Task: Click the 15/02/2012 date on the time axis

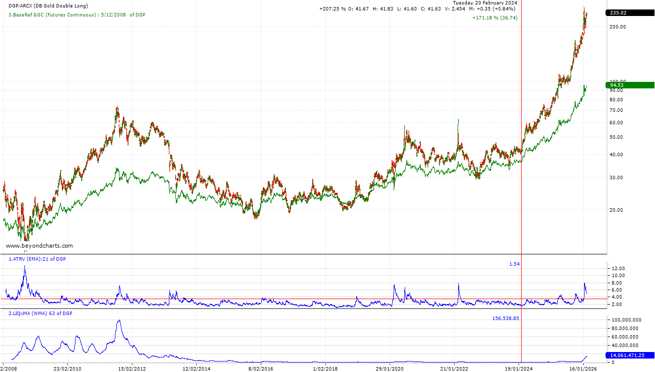Action: tap(132, 369)
